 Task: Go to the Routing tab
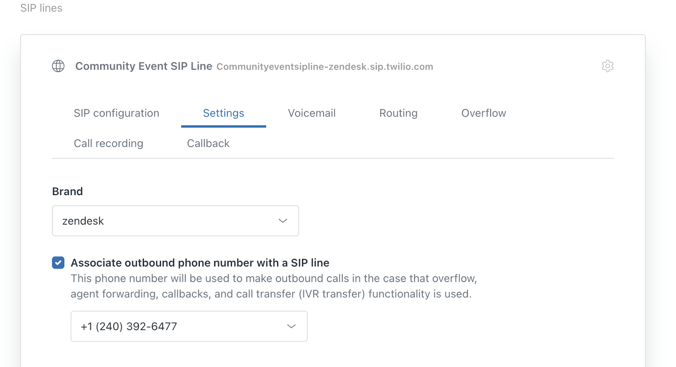point(398,113)
